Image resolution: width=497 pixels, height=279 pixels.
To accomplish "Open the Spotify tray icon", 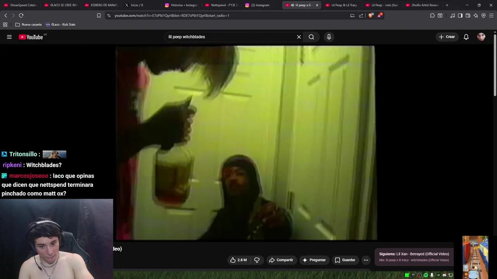I will tap(426, 275).
